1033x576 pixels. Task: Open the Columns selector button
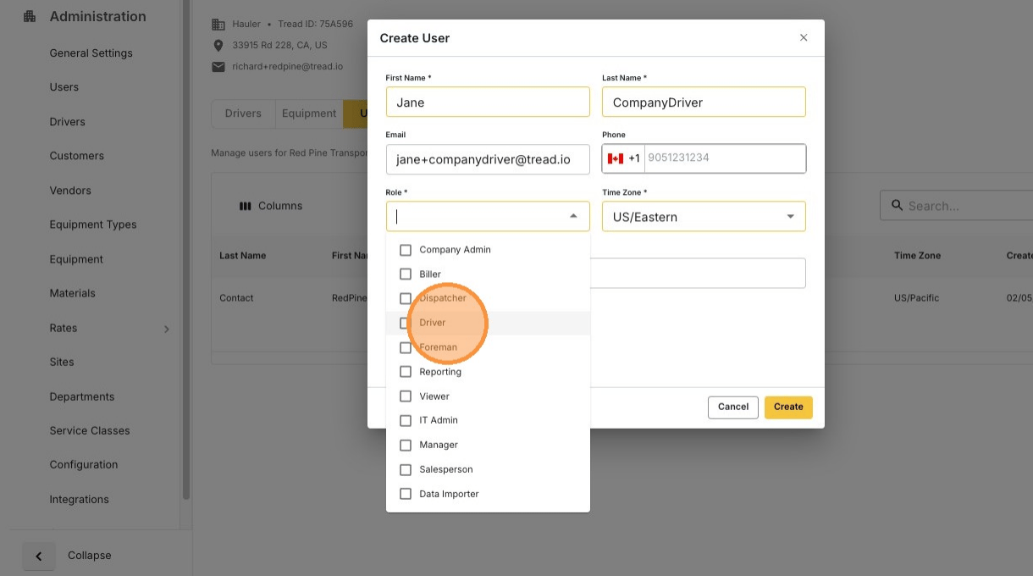tap(271, 206)
